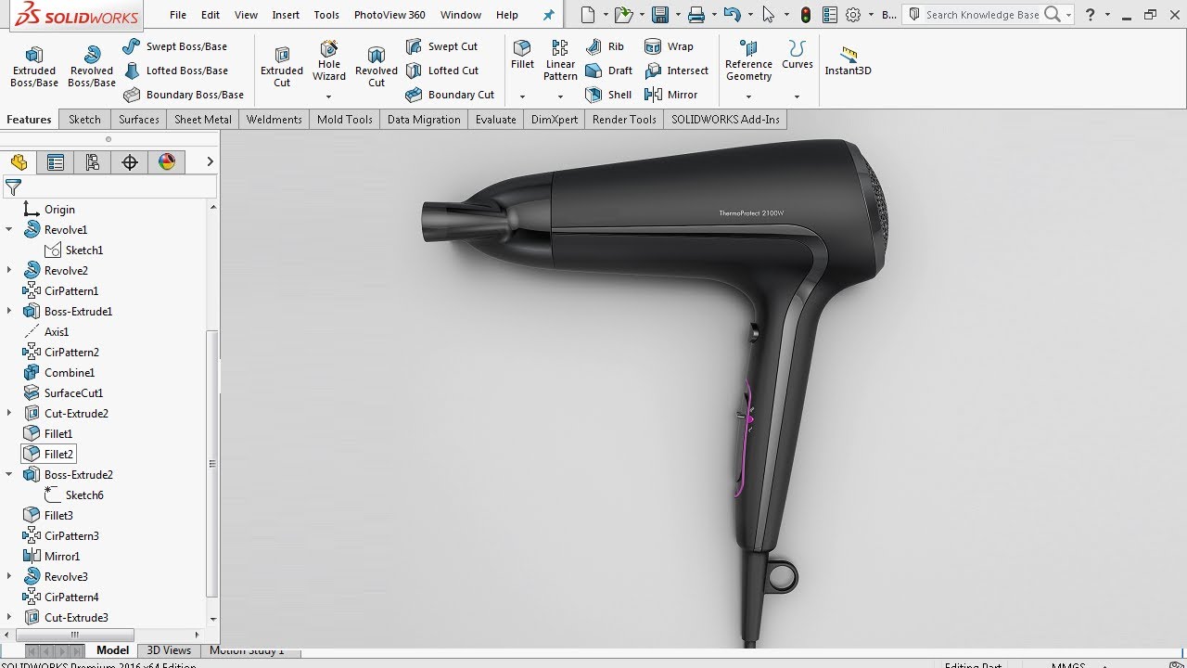The height and width of the screenshot is (668, 1187).
Task: Choose the Lofted Cut tool
Action: click(x=443, y=71)
